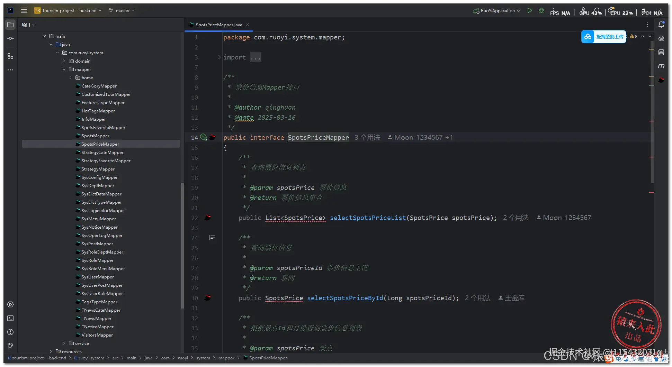Debug RuoYiApplication with the bug icon
The height and width of the screenshot is (367, 672).
[x=541, y=10]
